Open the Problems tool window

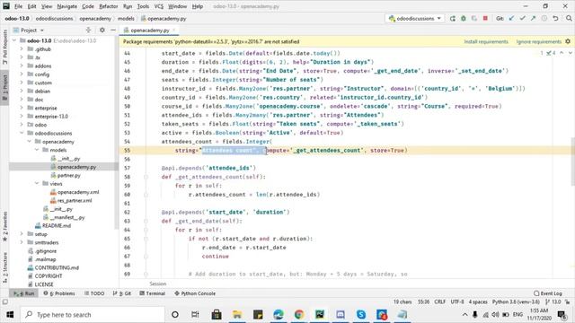59,293
